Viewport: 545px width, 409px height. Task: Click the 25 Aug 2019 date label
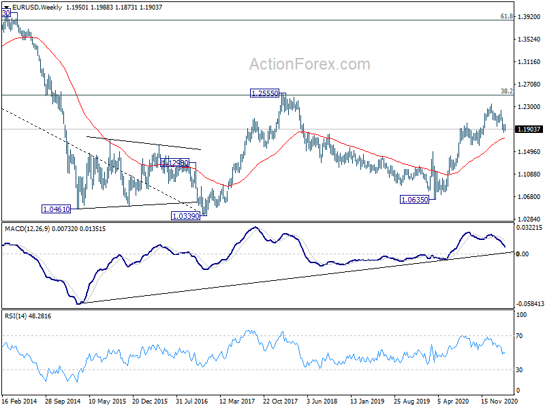[x=411, y=402]
